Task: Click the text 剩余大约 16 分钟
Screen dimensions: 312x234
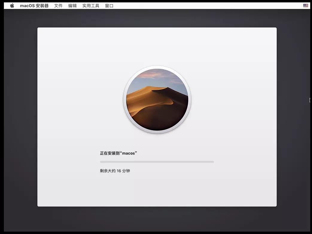Action: click(115, 171)
